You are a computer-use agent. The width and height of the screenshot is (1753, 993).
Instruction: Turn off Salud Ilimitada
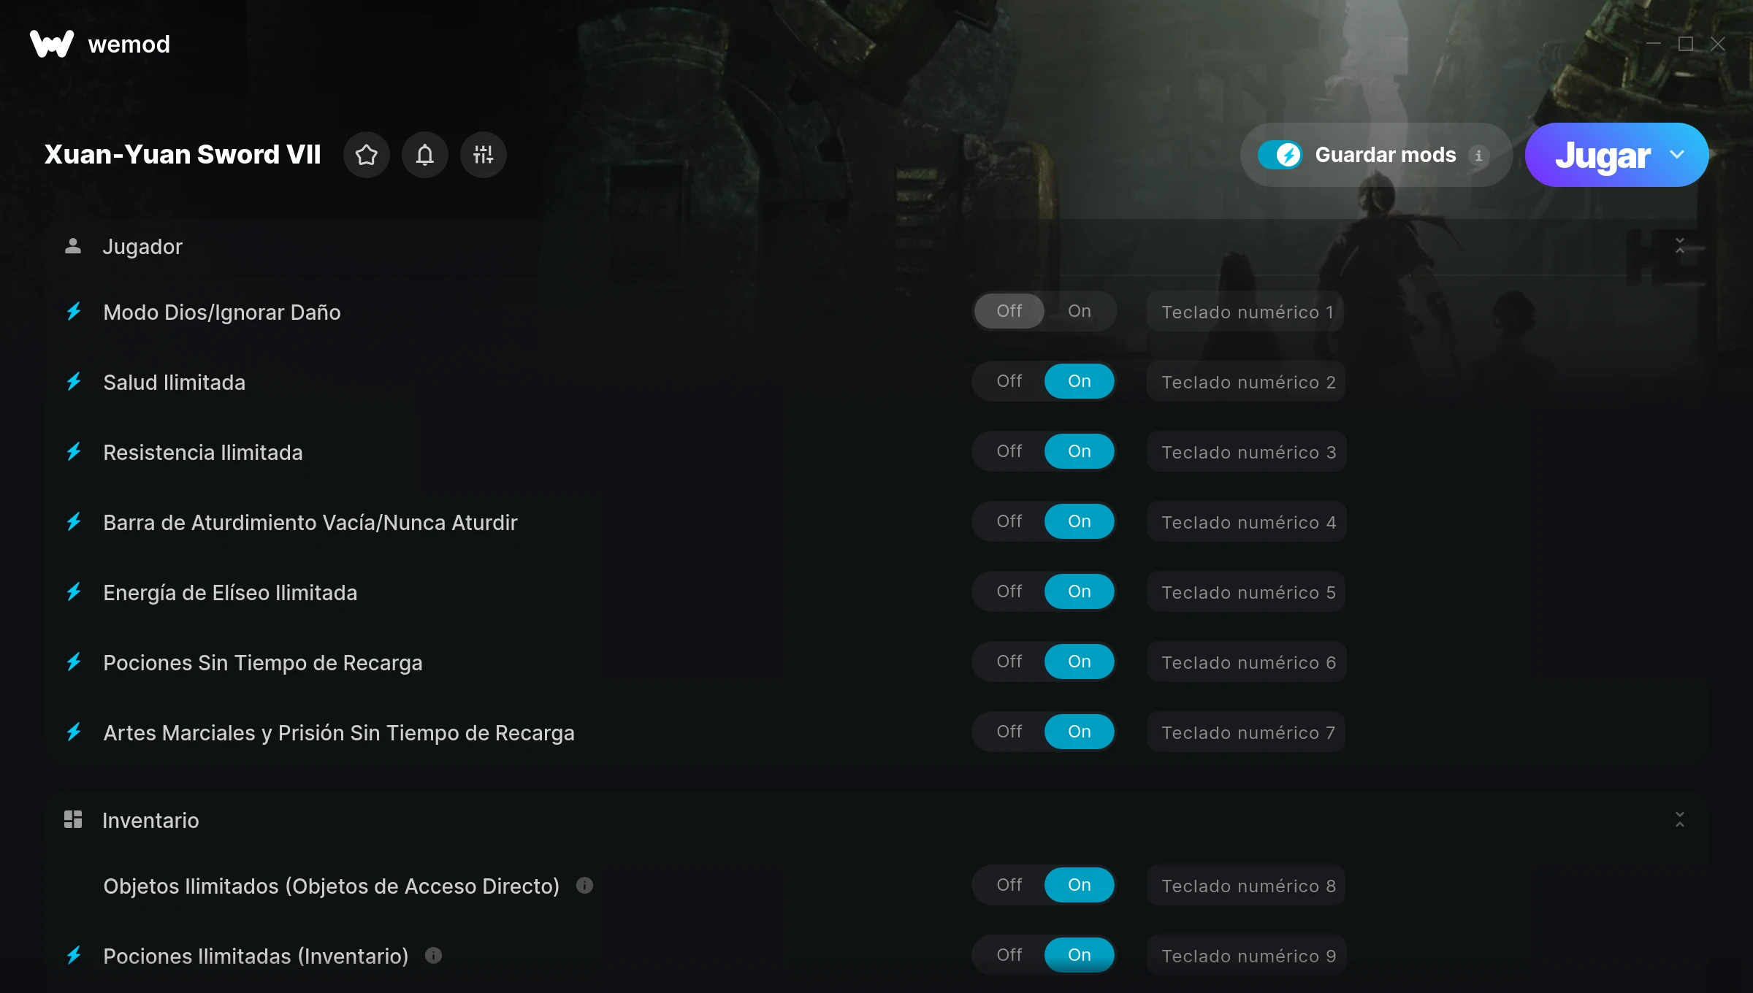tap(1009, 381)
